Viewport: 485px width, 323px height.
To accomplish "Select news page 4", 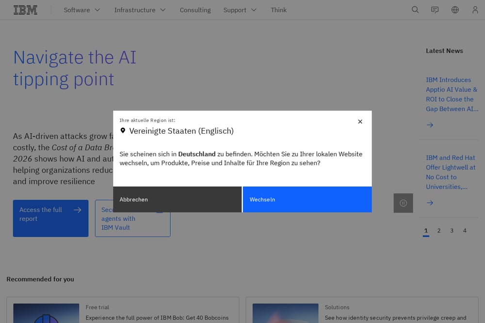I will point(465,231).
